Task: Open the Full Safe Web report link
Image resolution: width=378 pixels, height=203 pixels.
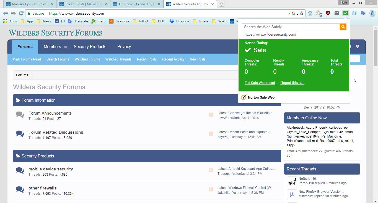Action: pyautogui.click(x=260, y=83)
